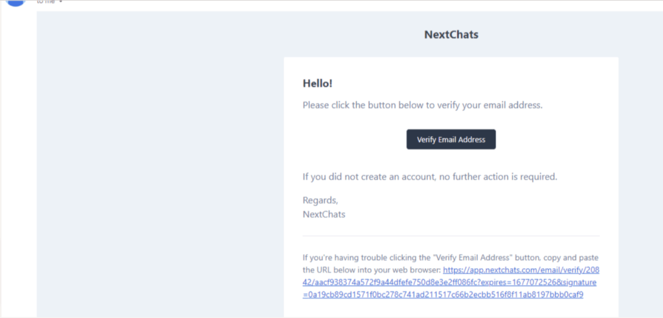Click 'If you did not create an account' text
663x318 pixels.
430,177
